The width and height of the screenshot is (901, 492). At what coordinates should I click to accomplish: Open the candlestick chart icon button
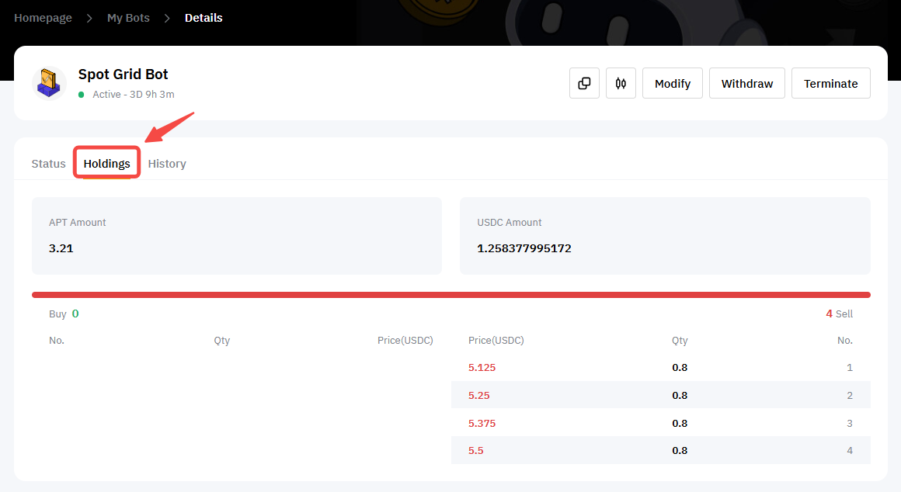click(x=621, y=83)
